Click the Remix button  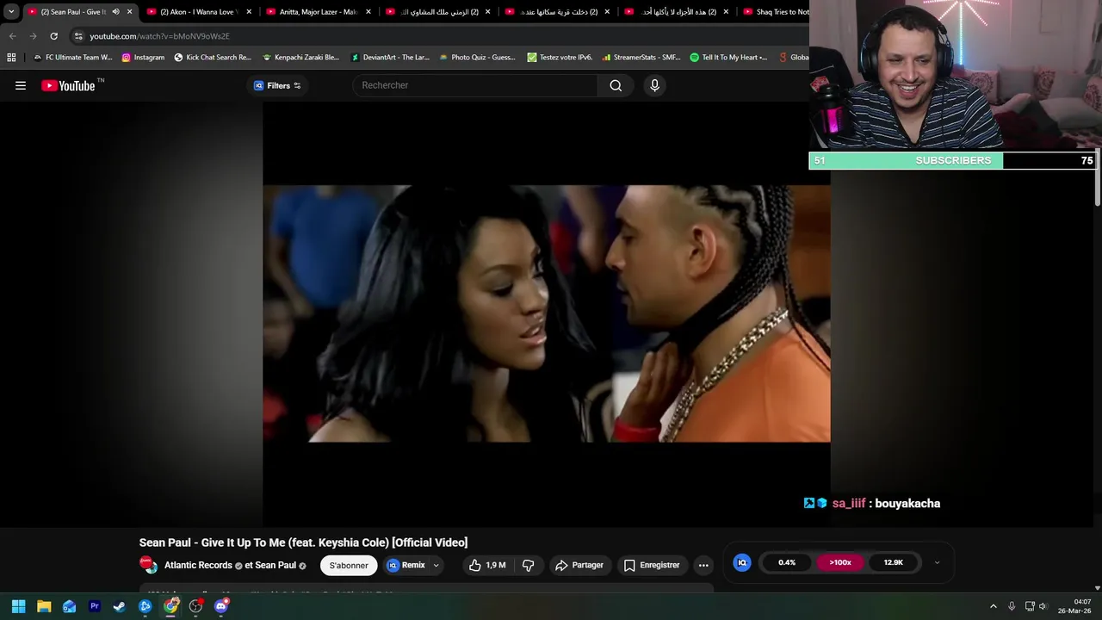(x=406, y=565)
